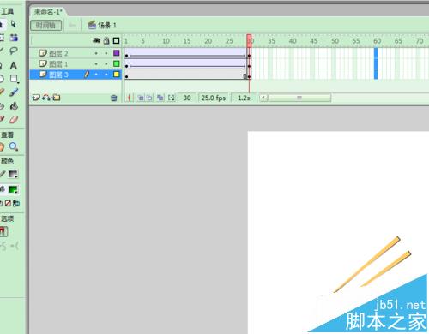Open the green fill color swatch

click(x=13, y=189)
